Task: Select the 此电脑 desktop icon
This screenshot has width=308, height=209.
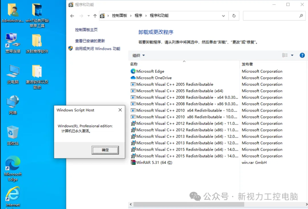Action: (x=13, y=74)
